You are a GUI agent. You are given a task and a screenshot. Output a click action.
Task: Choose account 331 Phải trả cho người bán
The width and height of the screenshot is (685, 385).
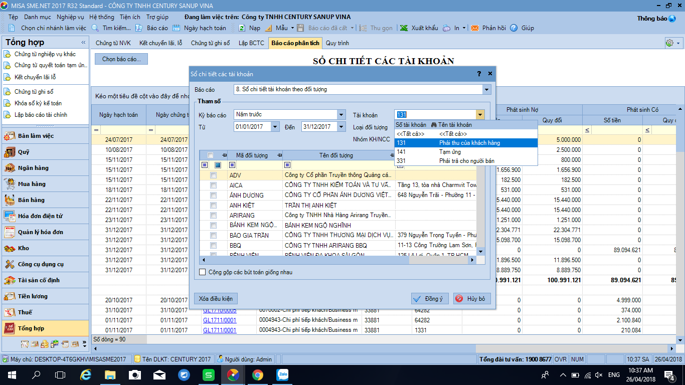coord(466,161)
